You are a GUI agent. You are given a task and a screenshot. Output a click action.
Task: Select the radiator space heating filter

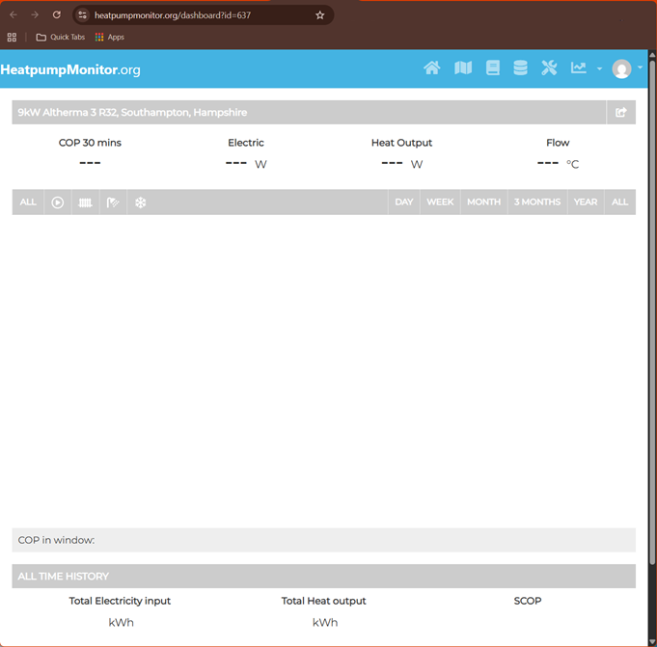pos(85,202)
